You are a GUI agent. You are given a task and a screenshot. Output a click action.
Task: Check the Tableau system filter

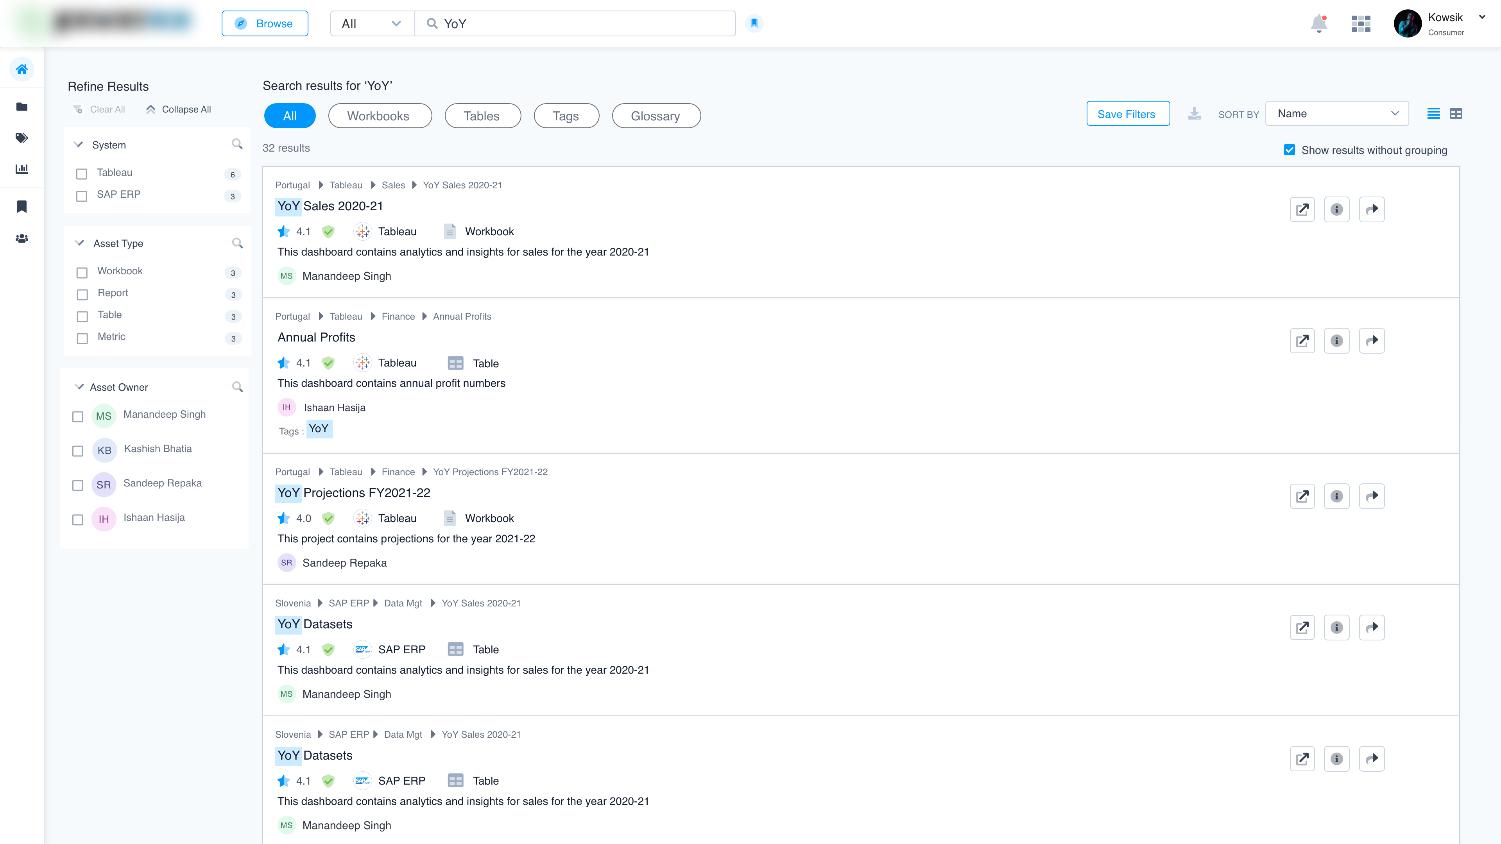82,173
